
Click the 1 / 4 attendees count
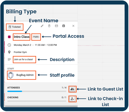click(x=64, y=88)
